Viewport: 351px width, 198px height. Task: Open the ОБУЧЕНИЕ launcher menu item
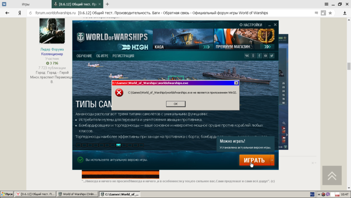[84, 56]
